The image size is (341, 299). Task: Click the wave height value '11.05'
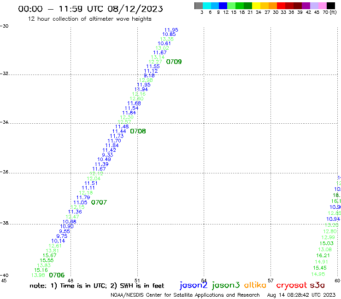80,202
